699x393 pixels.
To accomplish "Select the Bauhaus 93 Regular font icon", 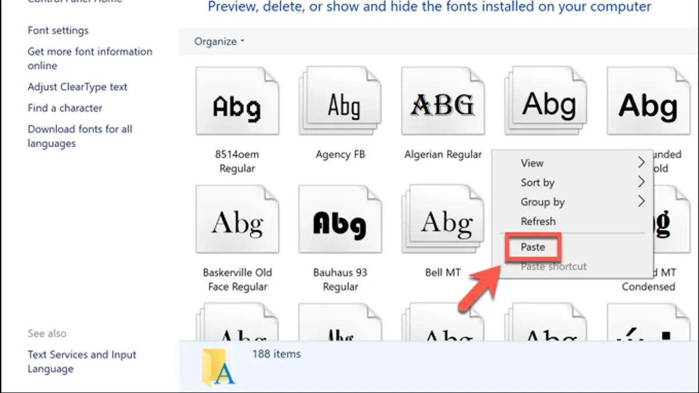I will pos(340,221).
